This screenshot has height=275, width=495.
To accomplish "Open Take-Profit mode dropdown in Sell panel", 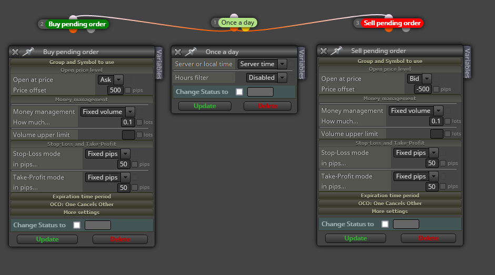I will tap(416, 176).
